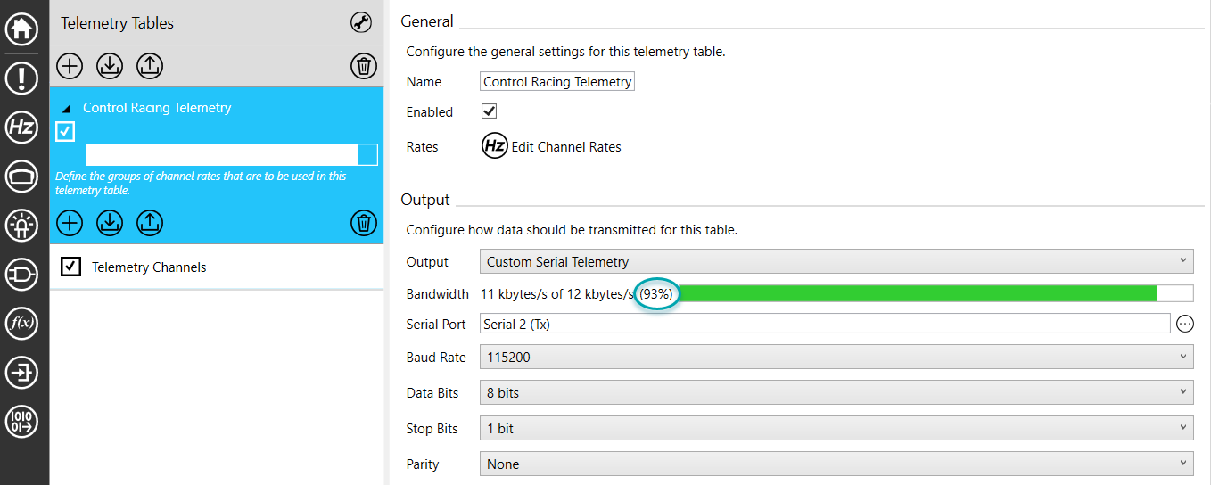Open the alerts exclamation icon
This screenshot has height=485, width=1211.
coord(21,78)
